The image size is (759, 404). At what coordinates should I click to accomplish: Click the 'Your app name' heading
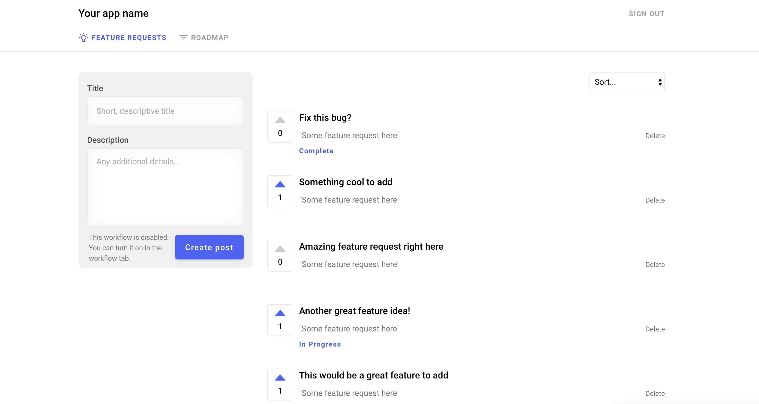tap(114, 13)
